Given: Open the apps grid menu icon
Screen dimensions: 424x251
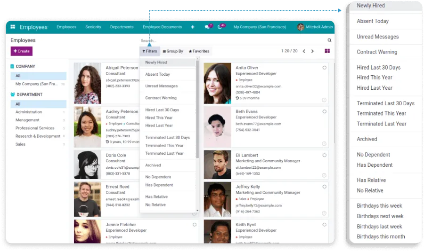Looking at the screenshot, I should (13, 27).
